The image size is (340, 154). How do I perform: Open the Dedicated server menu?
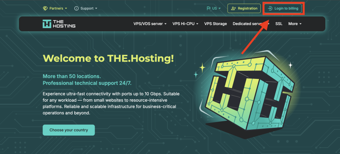251,24
